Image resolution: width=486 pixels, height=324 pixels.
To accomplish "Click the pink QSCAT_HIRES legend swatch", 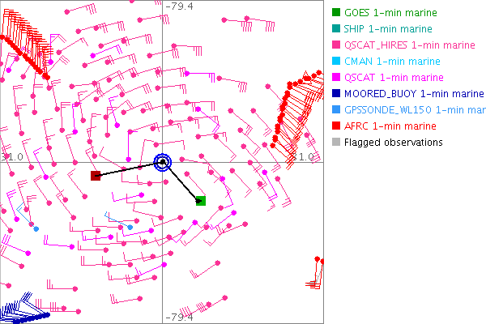I will pos(335,45).
